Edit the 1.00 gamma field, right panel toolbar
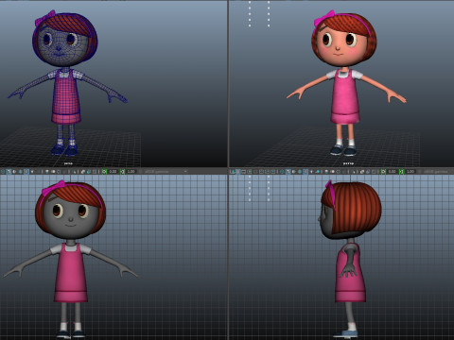 click(x=410, y=172)
